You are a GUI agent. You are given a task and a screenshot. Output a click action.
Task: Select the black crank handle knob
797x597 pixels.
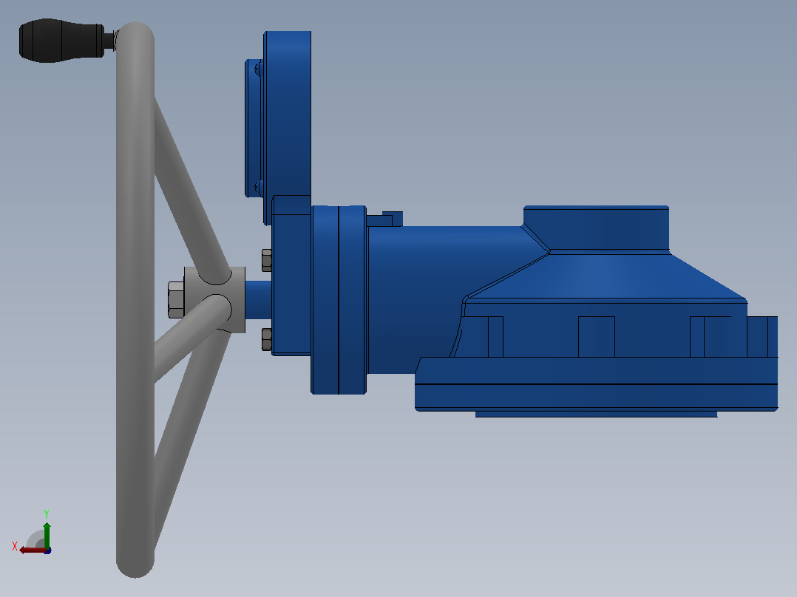[61, 41]
